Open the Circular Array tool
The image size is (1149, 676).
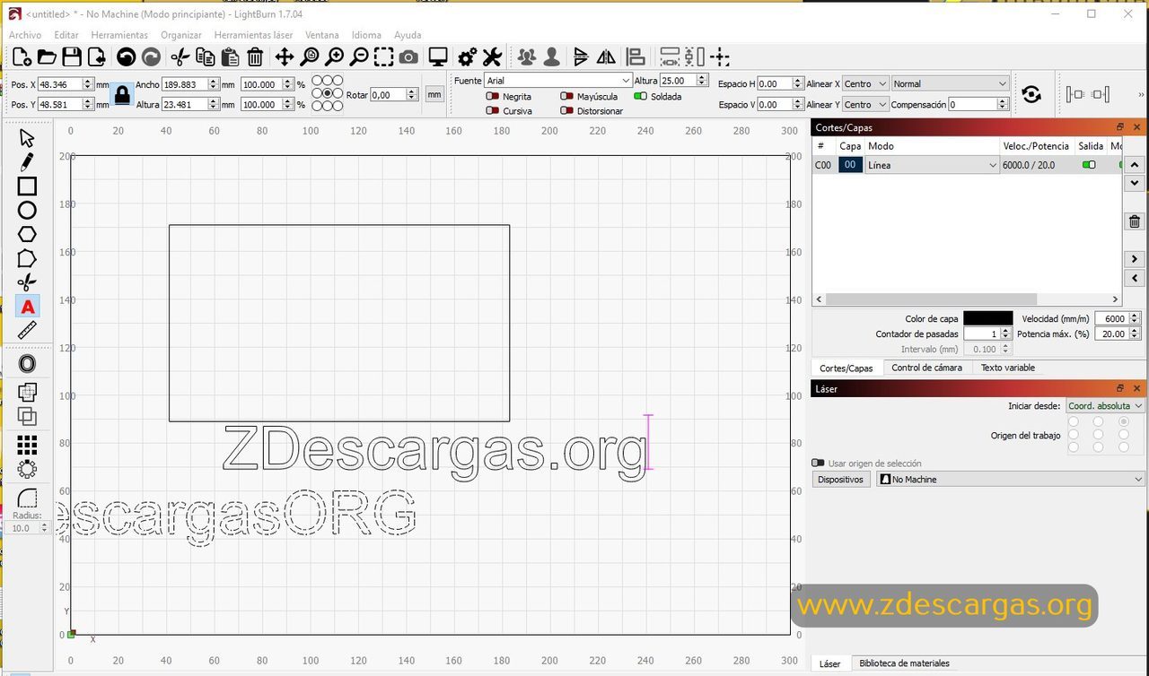[x=27, y=469]
